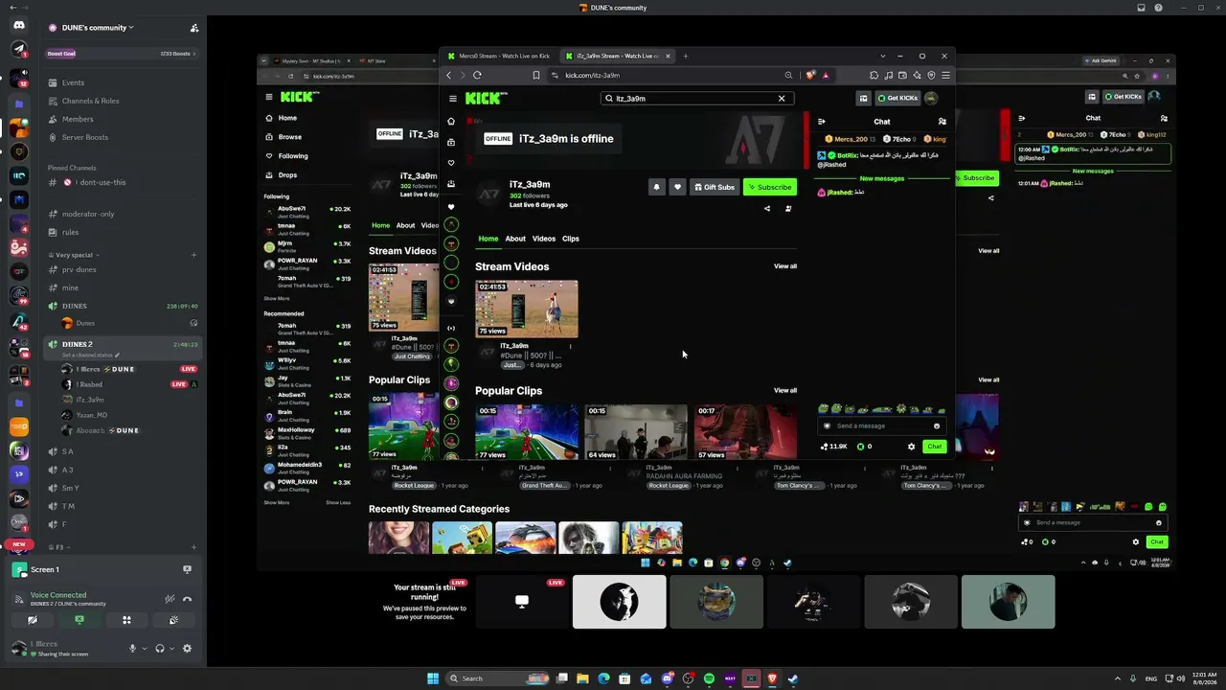This screenshot has width=1226, height=690.
Task: View all Stream Videos in front window
Action: coord(785,266)
